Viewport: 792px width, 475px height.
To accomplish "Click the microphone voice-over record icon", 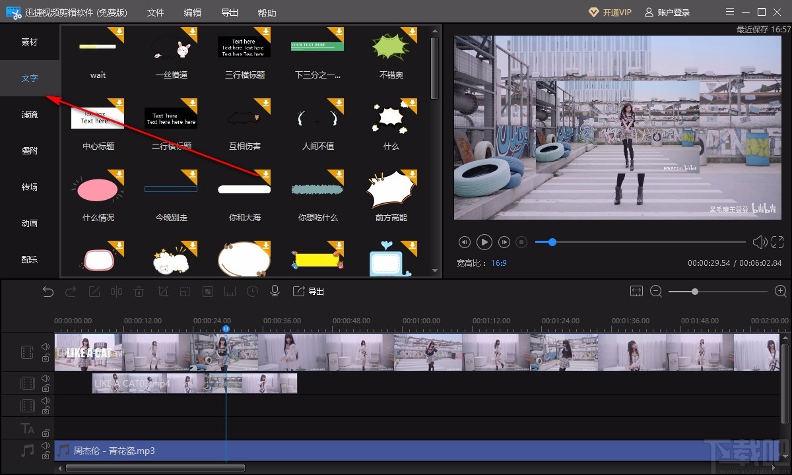I will point(275,292).
